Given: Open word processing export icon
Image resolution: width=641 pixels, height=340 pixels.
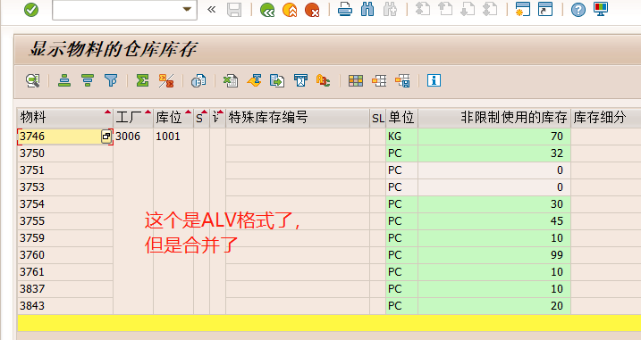Looking at the screenshot, I should point(254,80).
